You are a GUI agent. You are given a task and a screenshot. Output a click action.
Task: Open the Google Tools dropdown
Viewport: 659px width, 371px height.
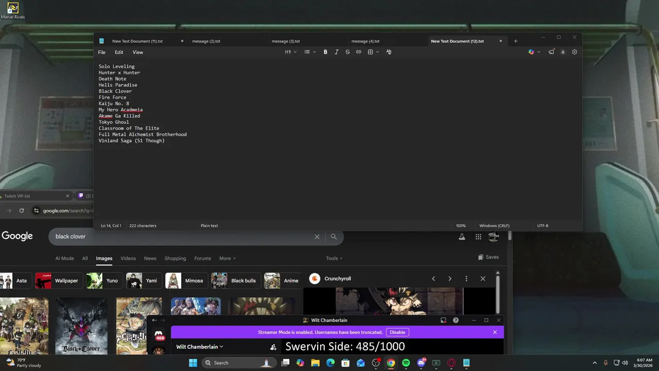[x=334, y=259]
